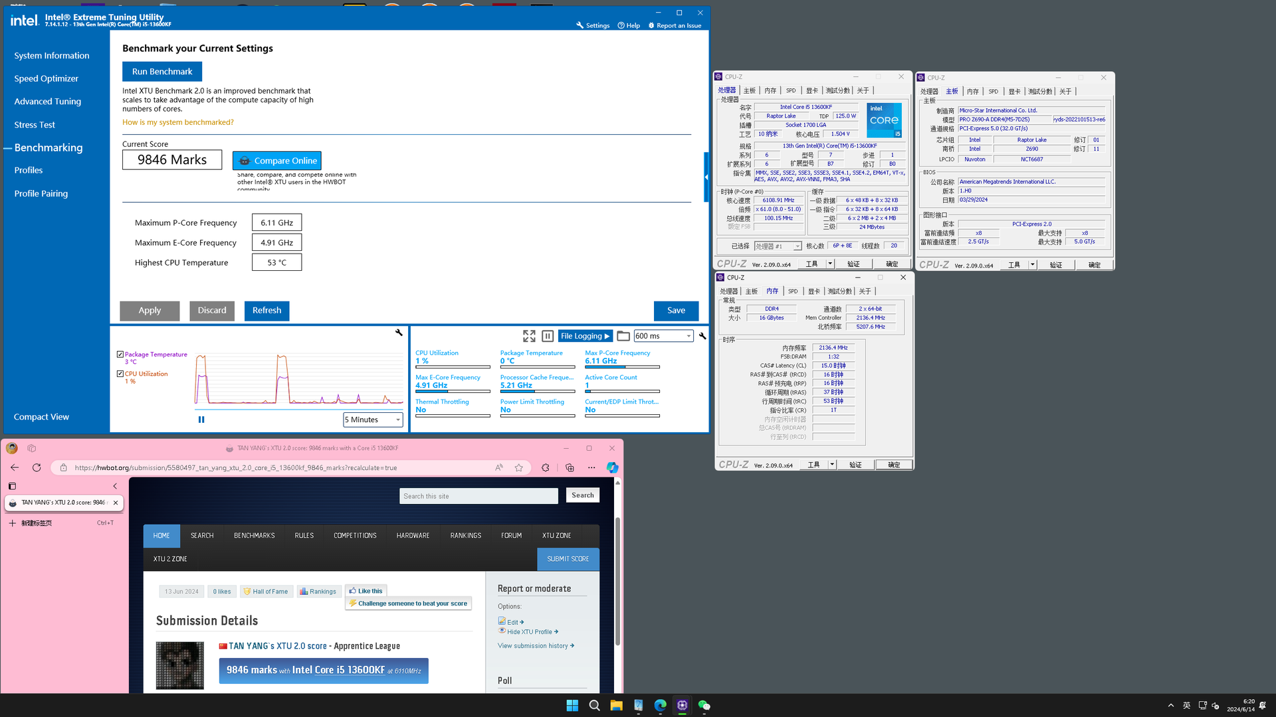Viewport: 1276px width, 717px height.
Task: Expand tools dropdown arrow in CPU-Z mainboard window
Action: pos(1033,265)
